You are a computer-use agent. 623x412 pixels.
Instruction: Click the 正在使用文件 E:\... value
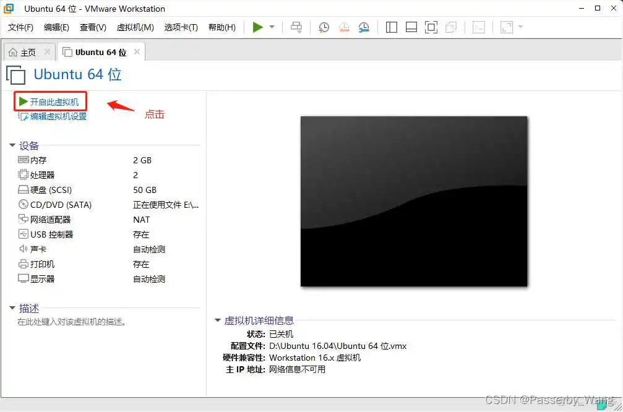[166, 205]
